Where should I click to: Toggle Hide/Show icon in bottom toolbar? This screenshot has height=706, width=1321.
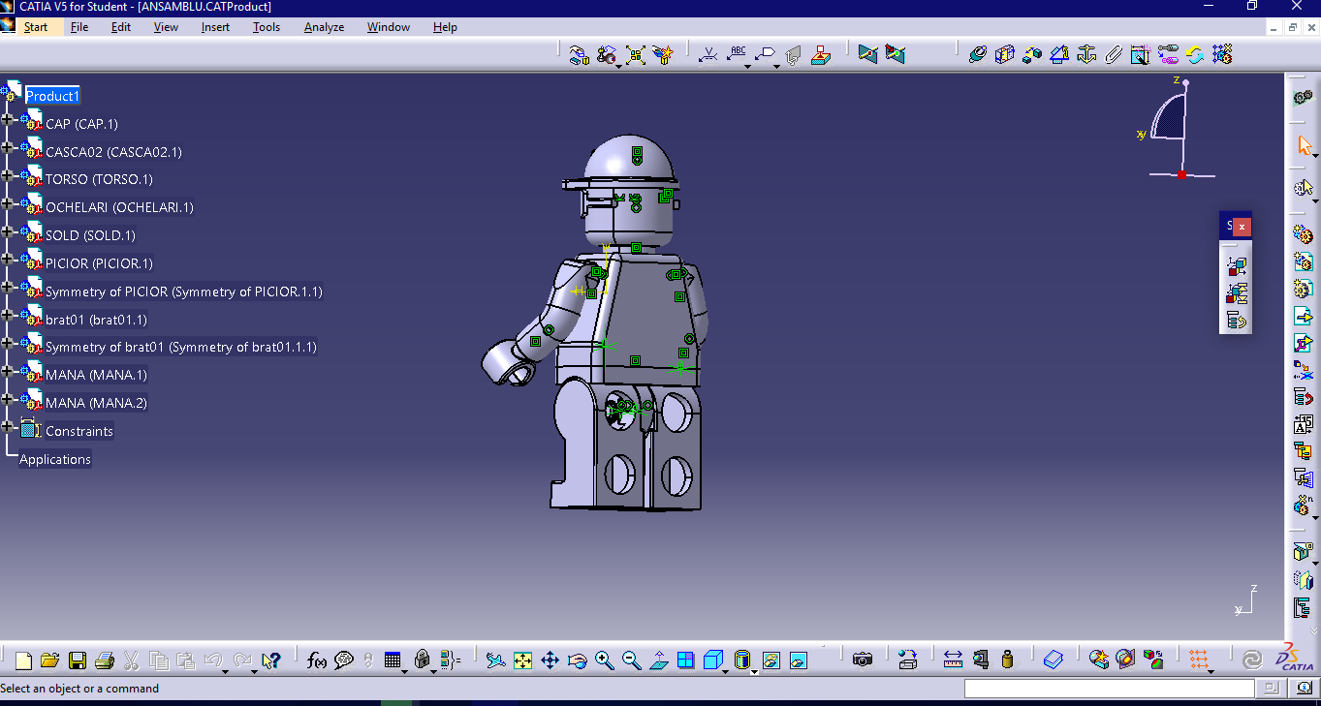point(771,660)
